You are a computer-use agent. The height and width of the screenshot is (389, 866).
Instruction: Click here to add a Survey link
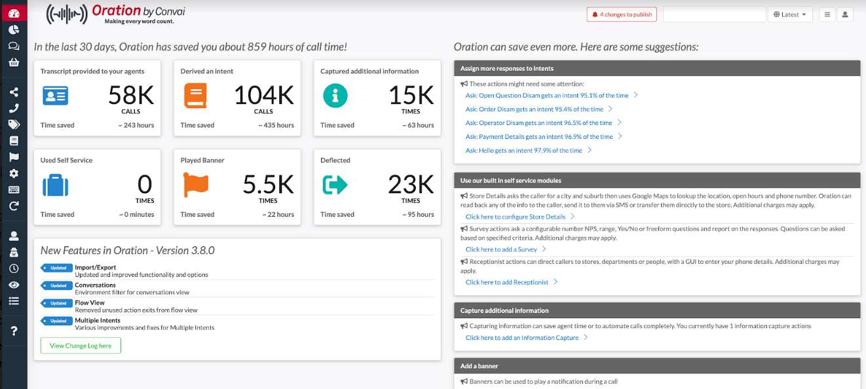[x=501, y=250]
